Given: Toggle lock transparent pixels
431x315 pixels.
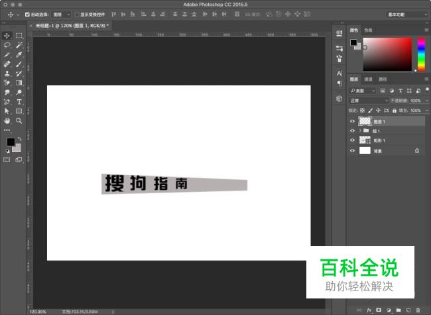Looking at the screenshot, I should [362, 111].
